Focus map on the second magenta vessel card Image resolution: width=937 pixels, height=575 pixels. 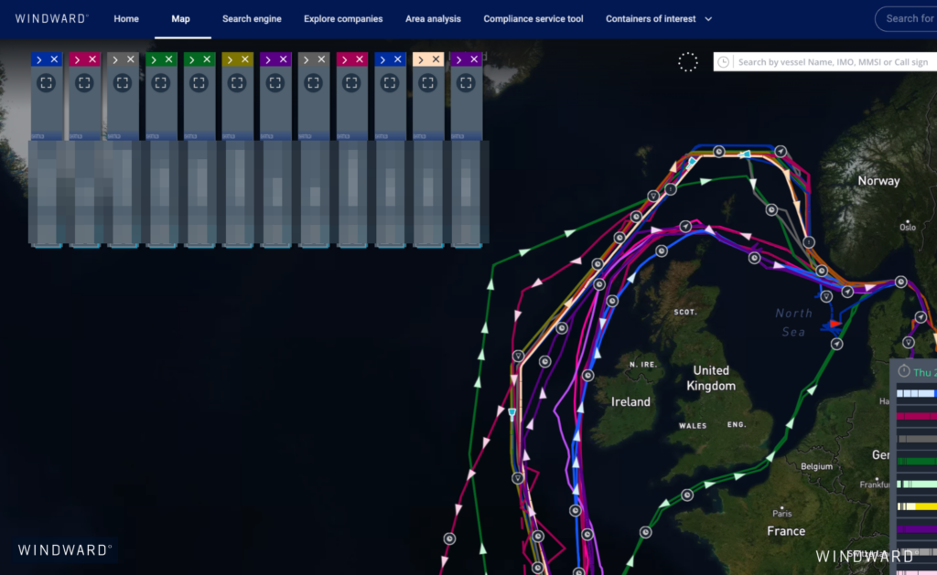(x=352, y=83)
